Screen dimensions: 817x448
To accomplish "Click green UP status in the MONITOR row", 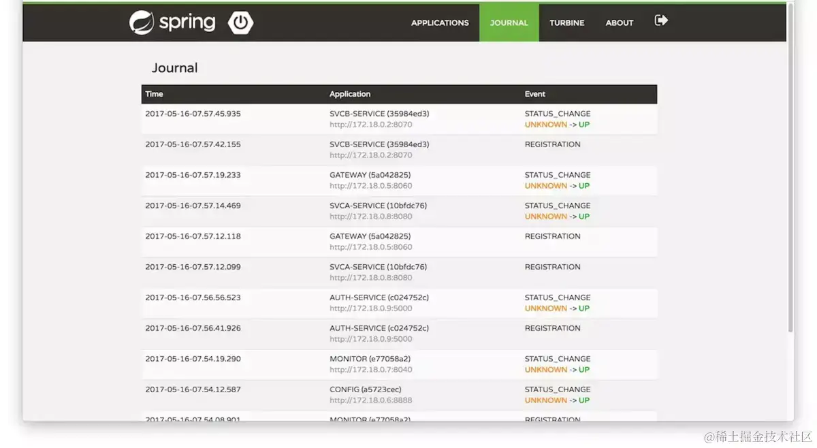I will (584, 370).
